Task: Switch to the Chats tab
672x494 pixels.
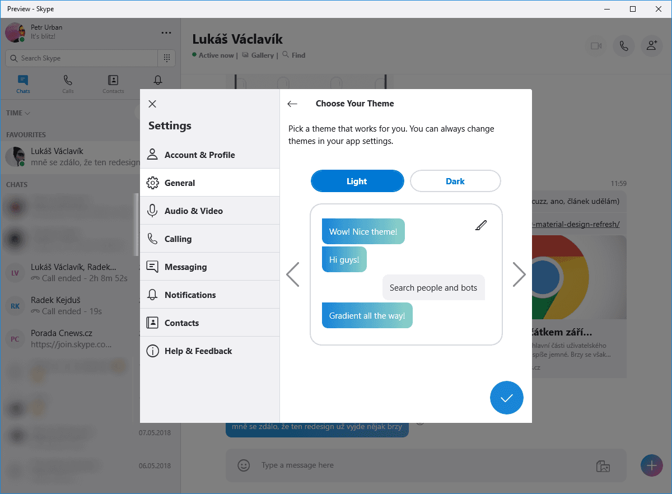Action: tap(23, 84)
